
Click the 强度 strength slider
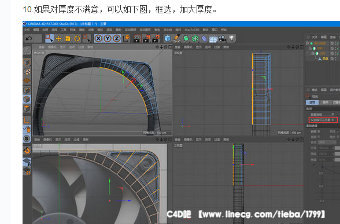pyautogui.click(x=338, y=154)
